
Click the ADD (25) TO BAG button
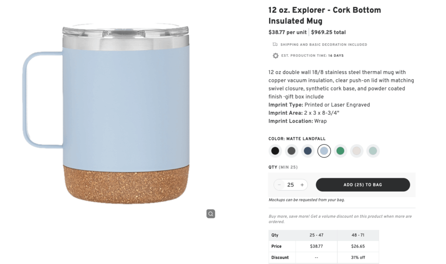click(x=363, y=184)
